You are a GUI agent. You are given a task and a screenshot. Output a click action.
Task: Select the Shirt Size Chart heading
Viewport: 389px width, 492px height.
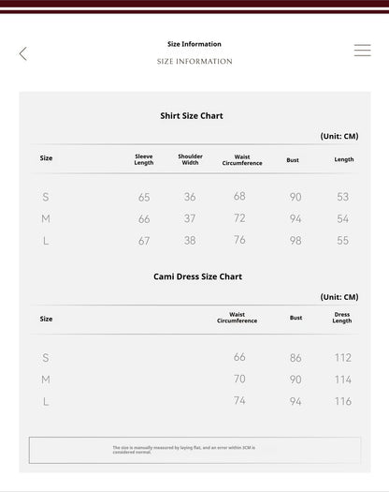(x=192, y=116)
